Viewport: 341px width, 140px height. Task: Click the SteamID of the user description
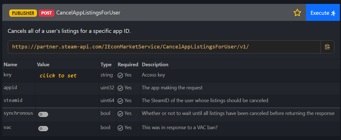point(205,100)
